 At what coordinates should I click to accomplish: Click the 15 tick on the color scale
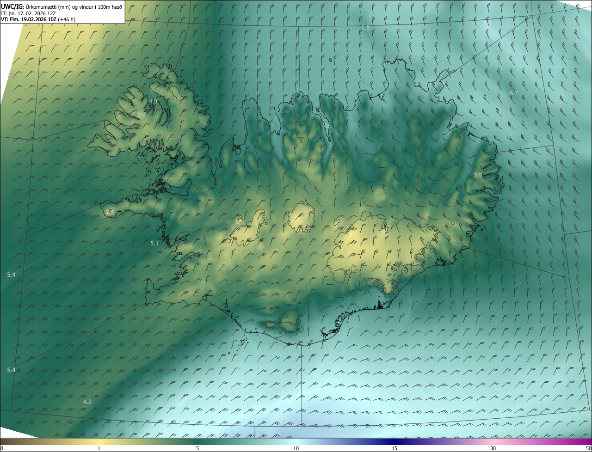click(x=395, y=449)
